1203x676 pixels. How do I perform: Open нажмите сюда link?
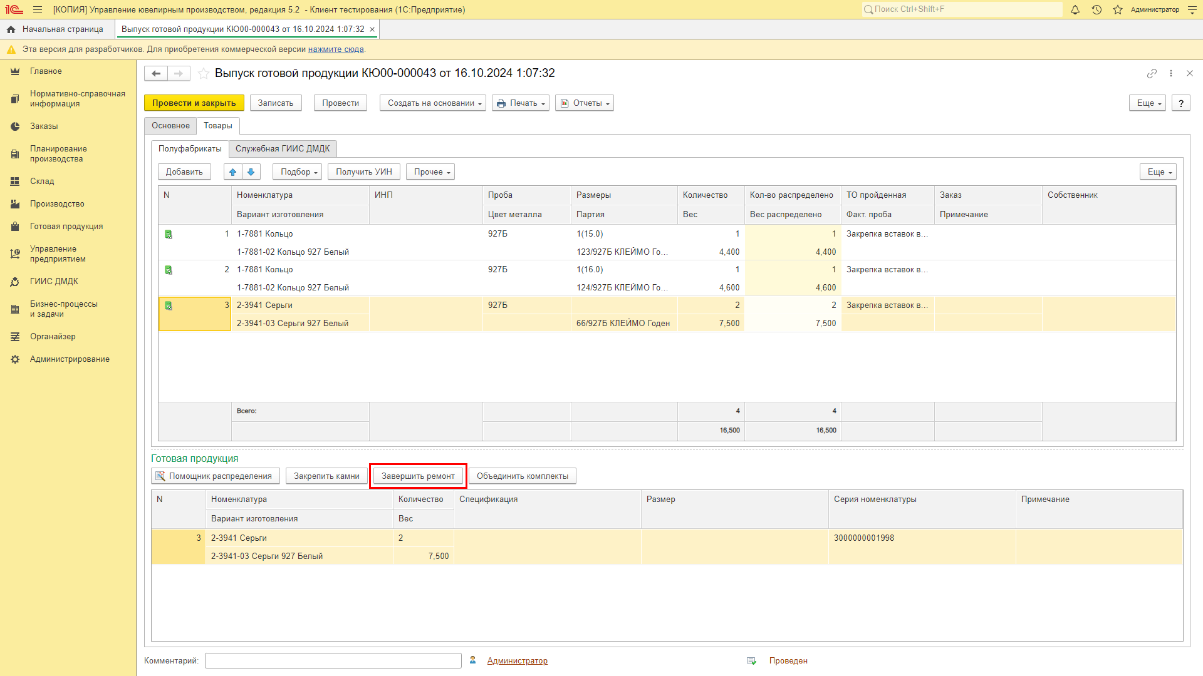[336, 49]
